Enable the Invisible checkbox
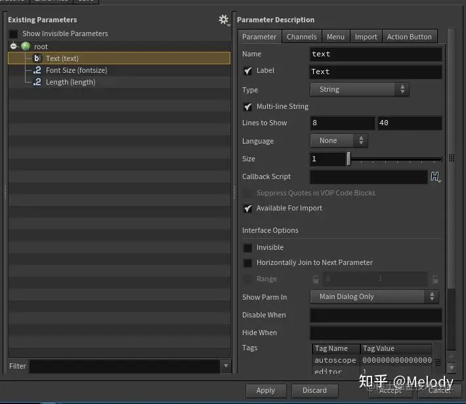 [247, 247]
